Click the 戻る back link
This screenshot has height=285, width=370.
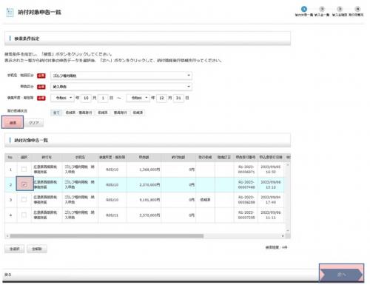[x=8, y=275]
